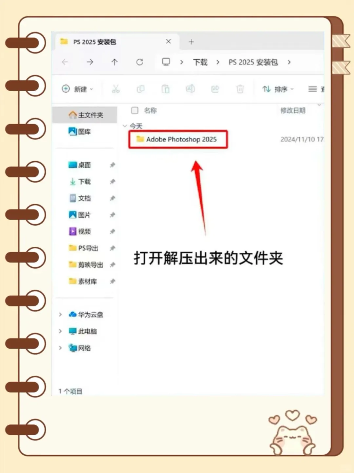Click the Delete (trash) icon
Viewport: 354px width, 473px height.
coord(240,89)
